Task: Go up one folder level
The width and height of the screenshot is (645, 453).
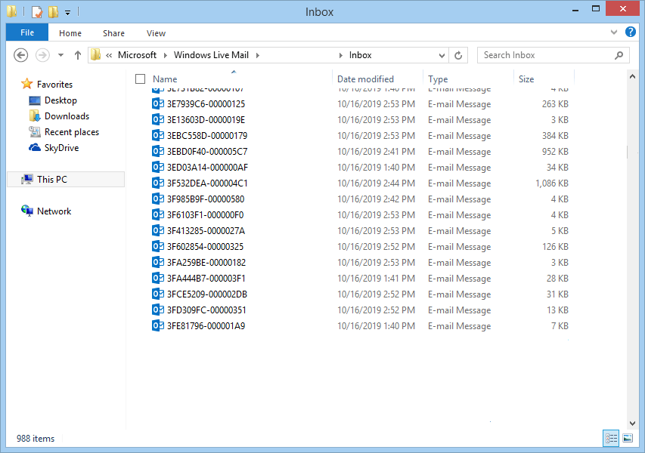Action: coord(77,55)
